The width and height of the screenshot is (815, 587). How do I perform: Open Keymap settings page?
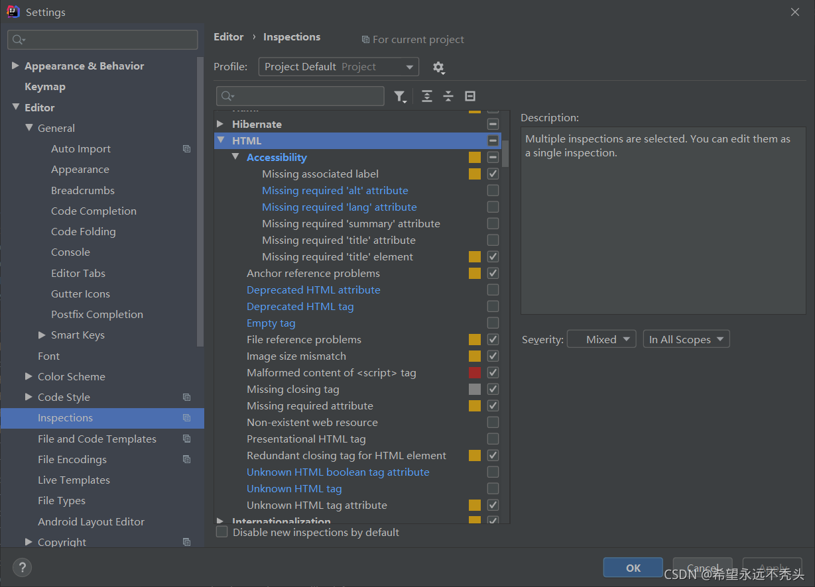pos(45,87)
